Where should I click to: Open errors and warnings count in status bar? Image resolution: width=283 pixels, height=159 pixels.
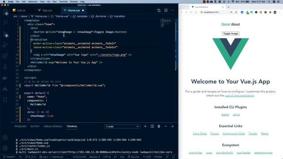[31, 157]
